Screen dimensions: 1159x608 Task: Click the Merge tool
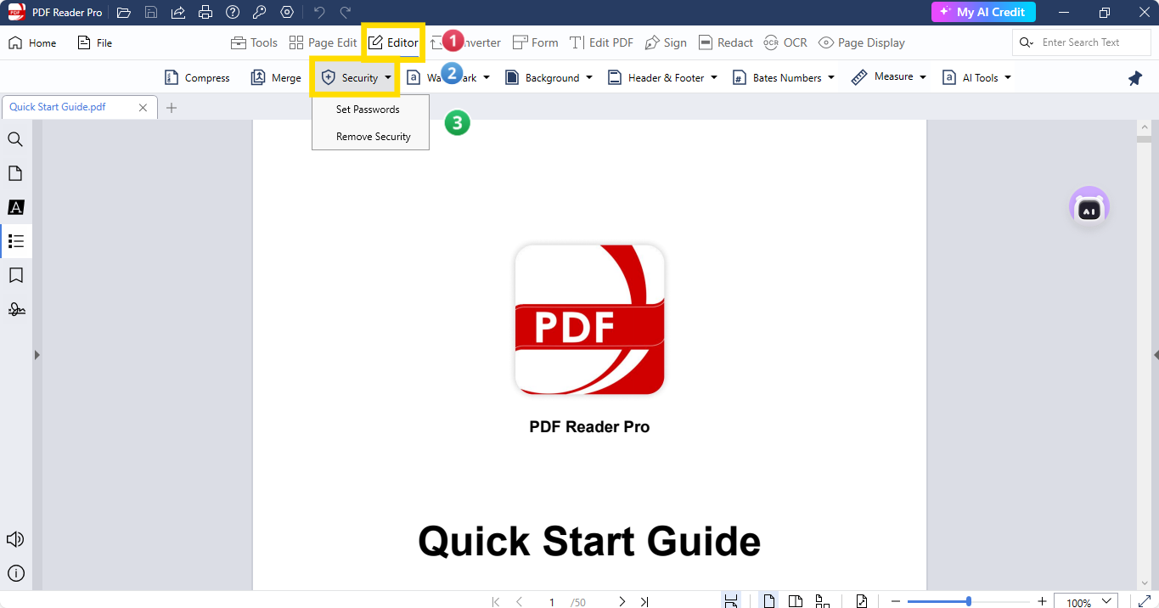point(276,77)
